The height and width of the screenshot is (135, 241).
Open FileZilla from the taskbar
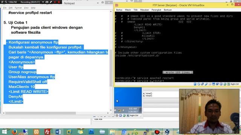(47, 132)
